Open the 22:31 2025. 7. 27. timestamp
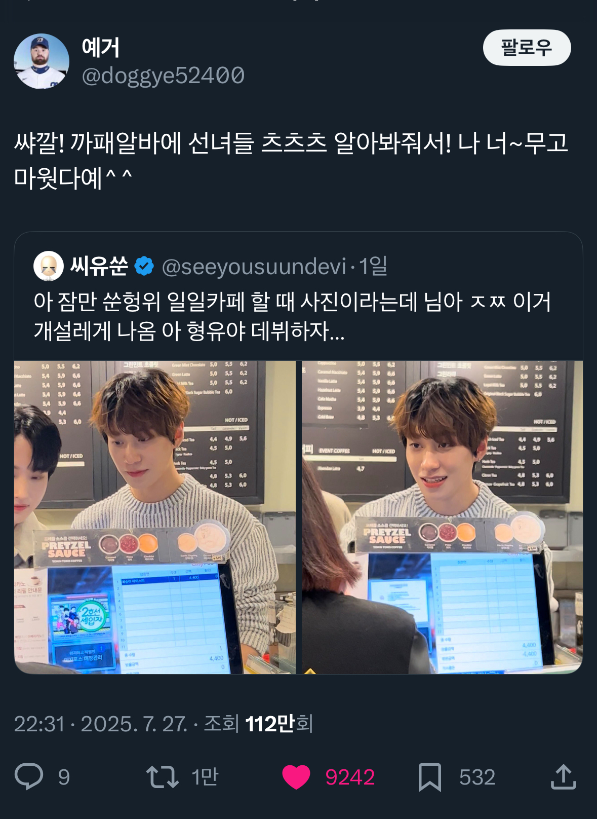 coord(101,724)
